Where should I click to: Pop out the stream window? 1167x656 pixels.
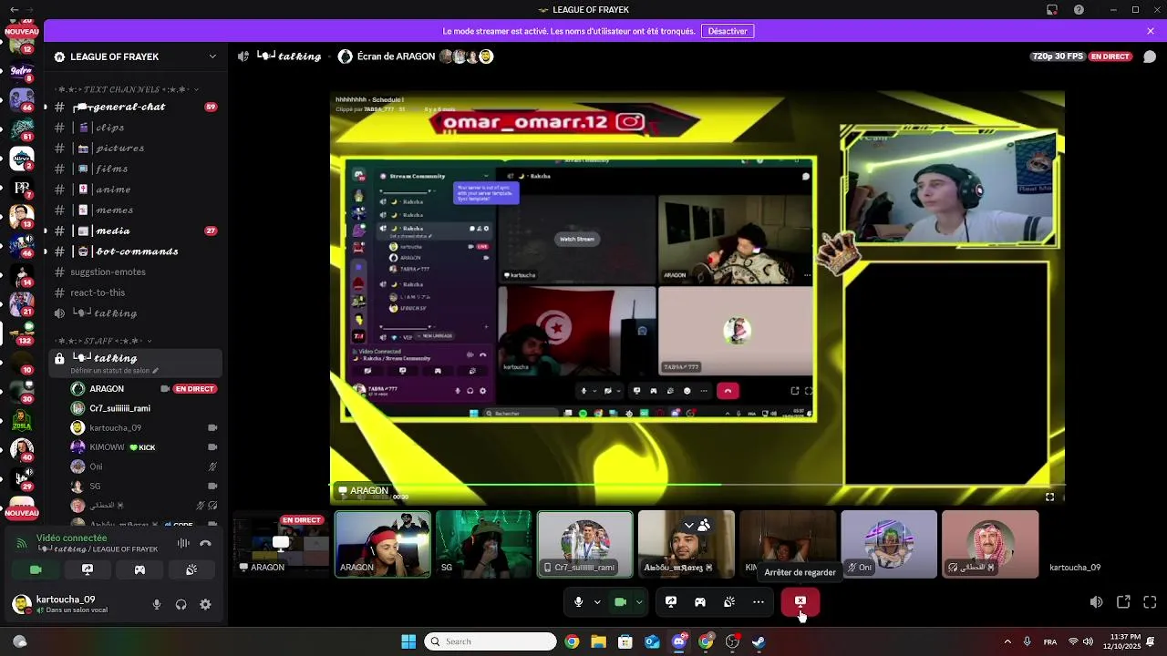1123,602
